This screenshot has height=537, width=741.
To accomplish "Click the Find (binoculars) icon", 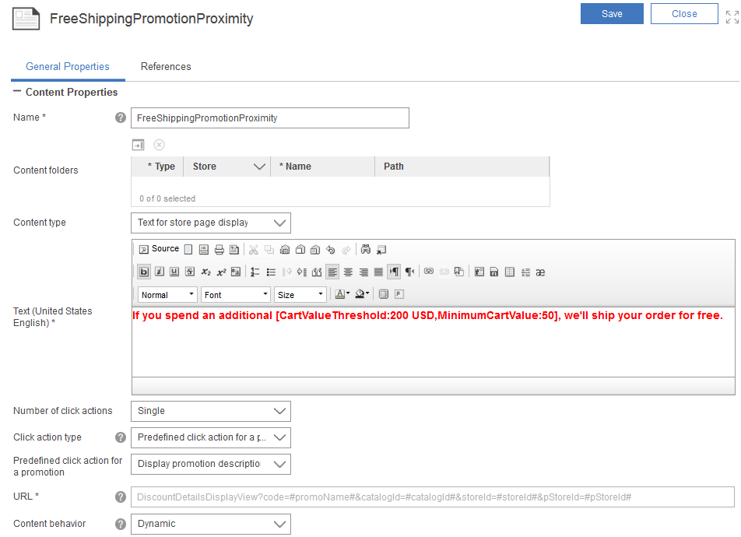I will 366,250.
